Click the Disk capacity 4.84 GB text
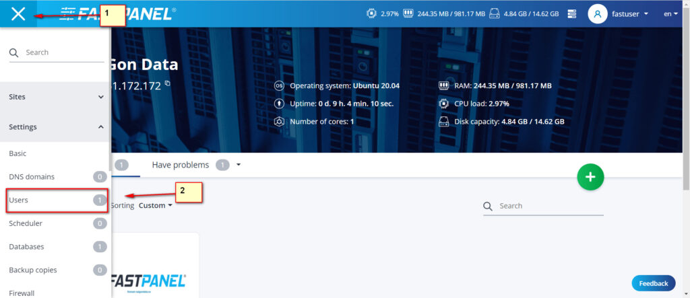This screenshot has height=298, width=690. [533, 122]
